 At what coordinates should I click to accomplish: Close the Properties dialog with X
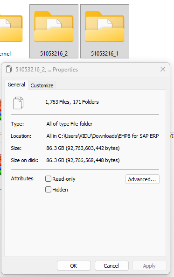coord(163,69)
